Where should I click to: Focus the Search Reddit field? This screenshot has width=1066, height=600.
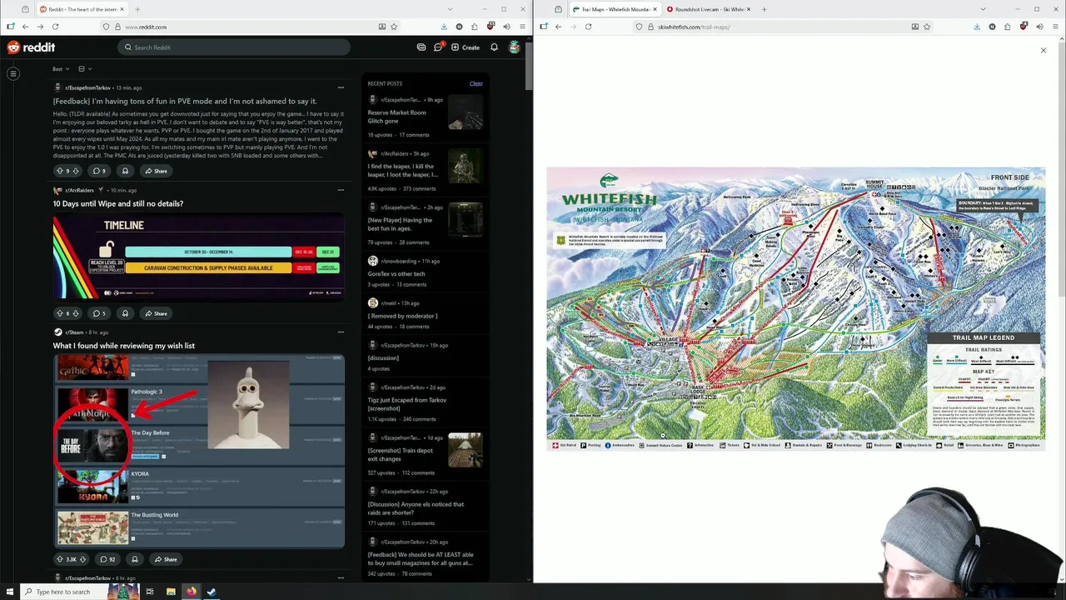(x=233, y=47)
